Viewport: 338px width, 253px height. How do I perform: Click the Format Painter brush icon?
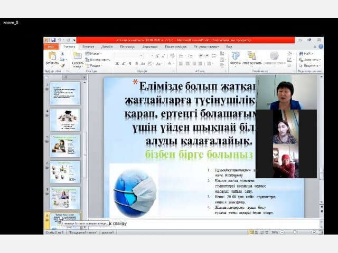coord(62,65)
